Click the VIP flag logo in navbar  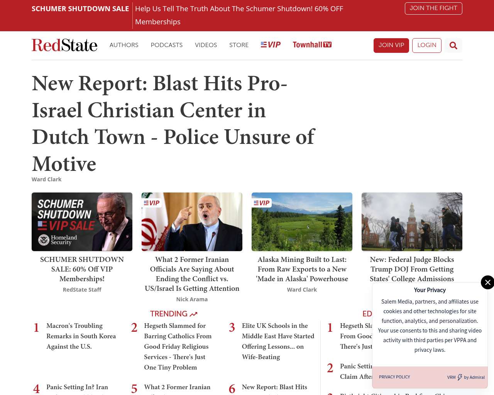coord(271,45)
